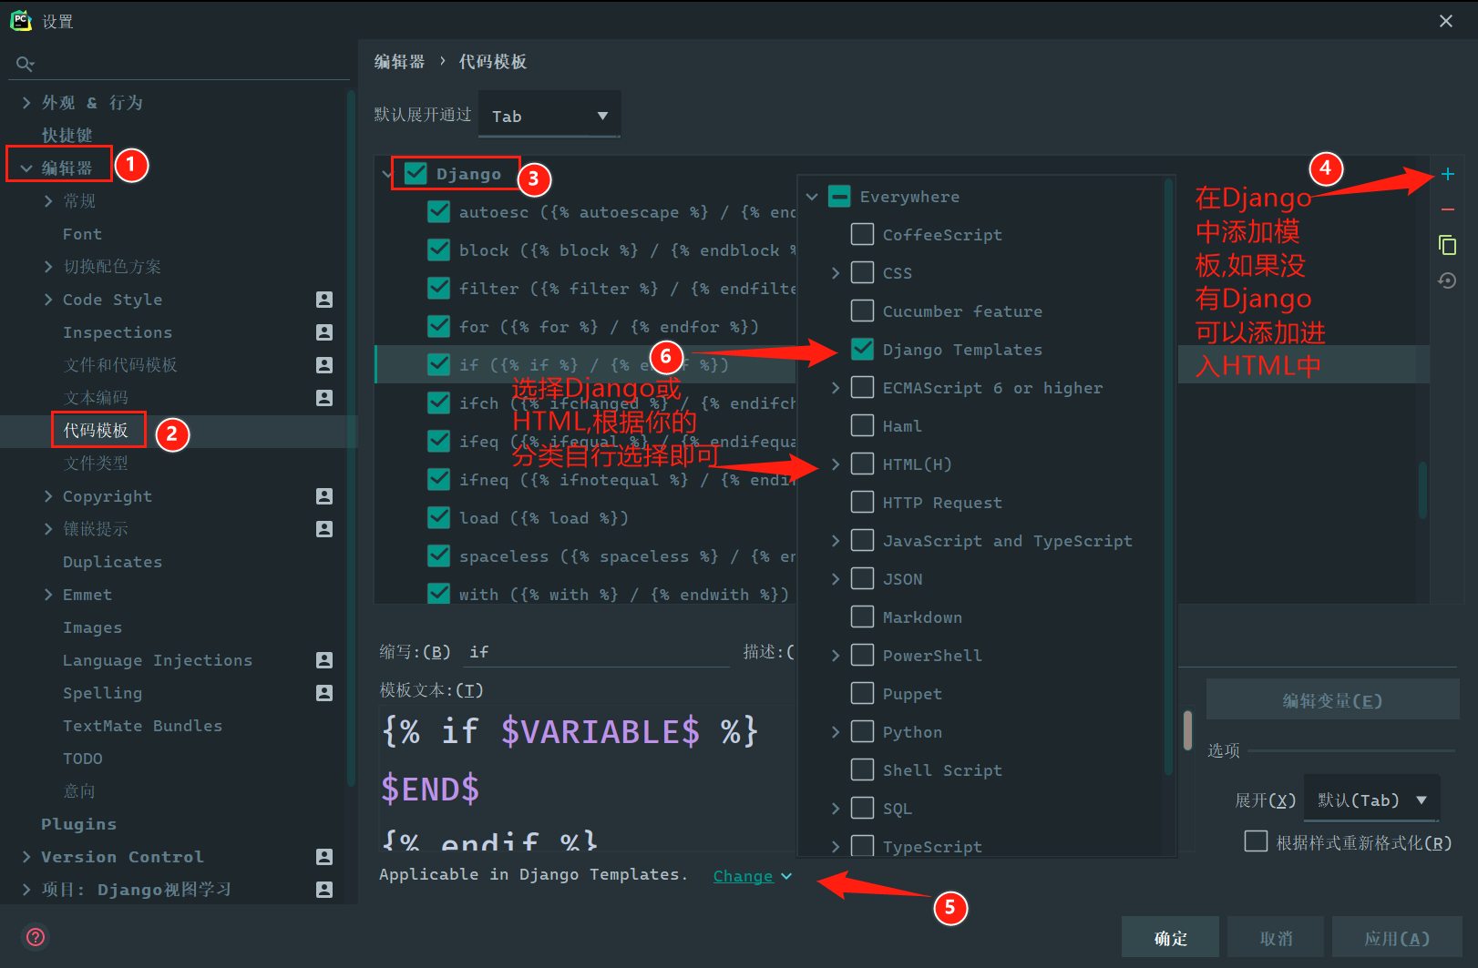Expand the Emmet tree node
This screenshot has width=1478, height=968.
[48, 595]
